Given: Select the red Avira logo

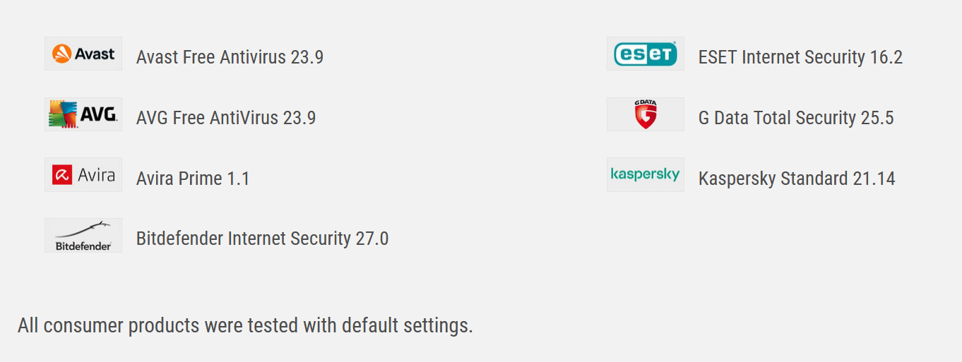Looking at the screenshot, I should pos(83,174).
